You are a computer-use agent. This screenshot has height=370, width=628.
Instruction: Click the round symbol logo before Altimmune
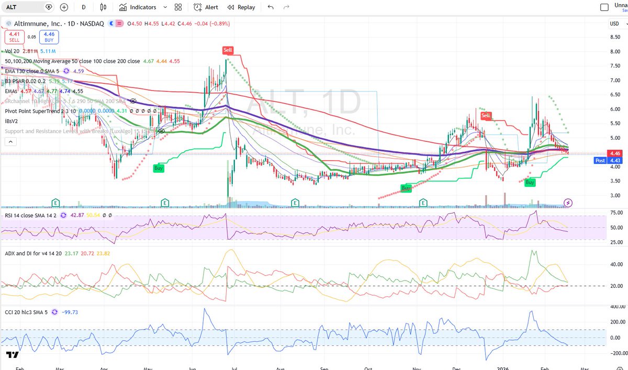(x=8, y=24)
